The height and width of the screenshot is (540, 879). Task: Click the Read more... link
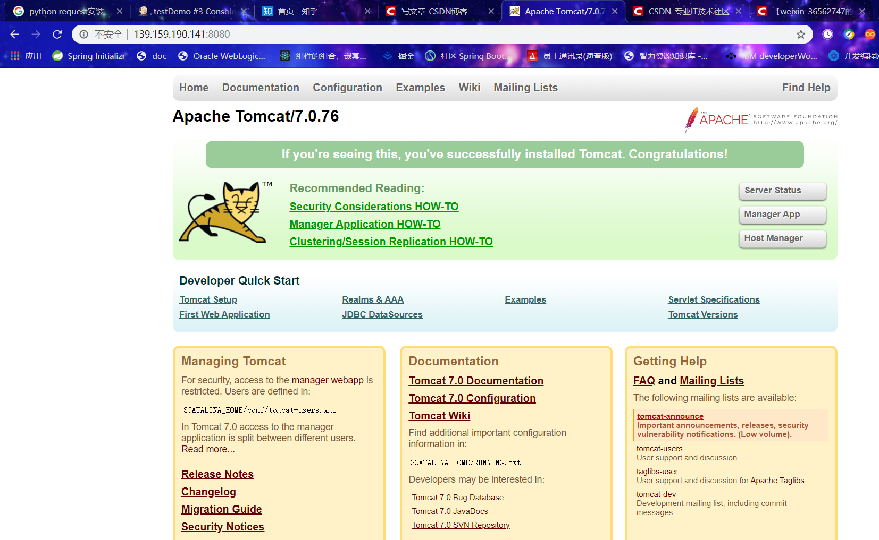coord(208,449)
